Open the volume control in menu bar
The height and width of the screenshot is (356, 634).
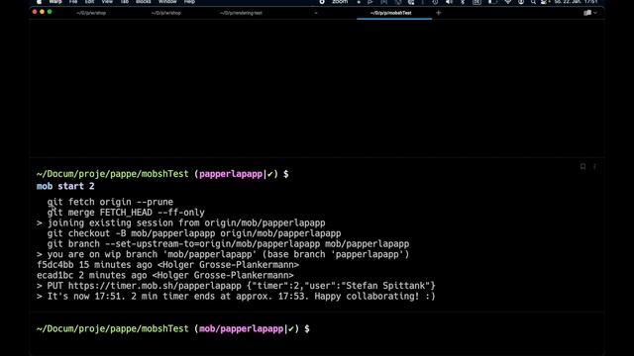click(449, 2)
